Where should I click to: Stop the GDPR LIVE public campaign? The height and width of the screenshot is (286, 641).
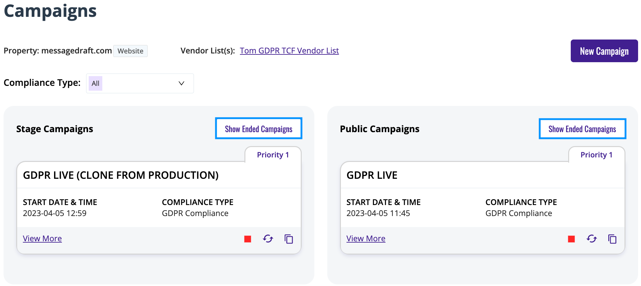pos(571,239)
